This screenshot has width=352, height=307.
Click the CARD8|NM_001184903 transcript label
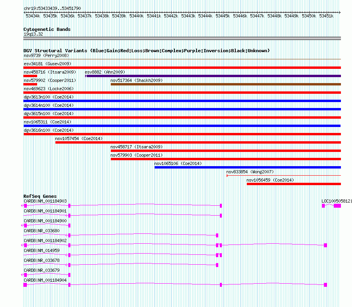pyautogui.click(x=45, y=201)
